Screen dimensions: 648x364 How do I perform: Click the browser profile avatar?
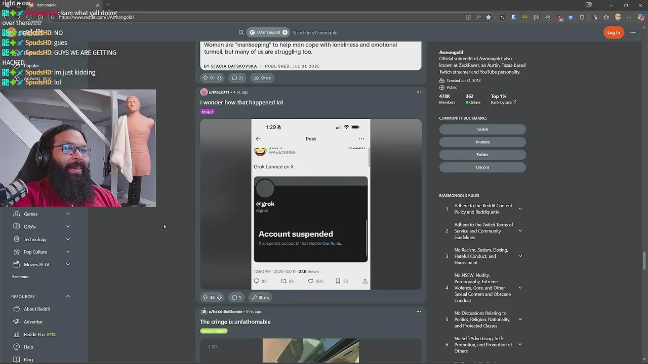(x=618, y=17)
